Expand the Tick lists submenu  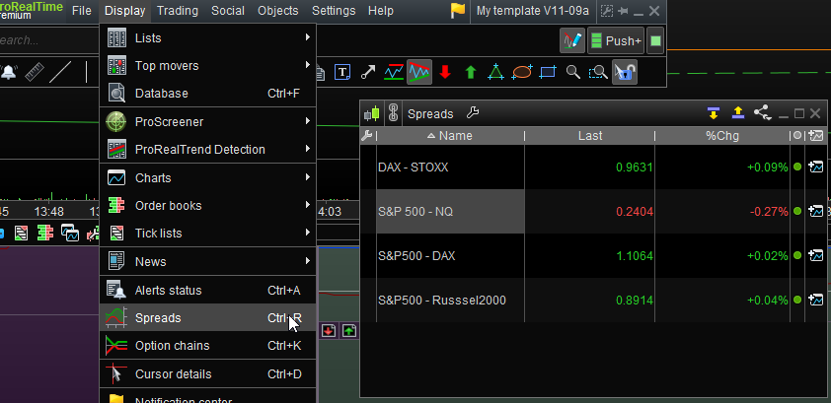[x=207, y=233]
